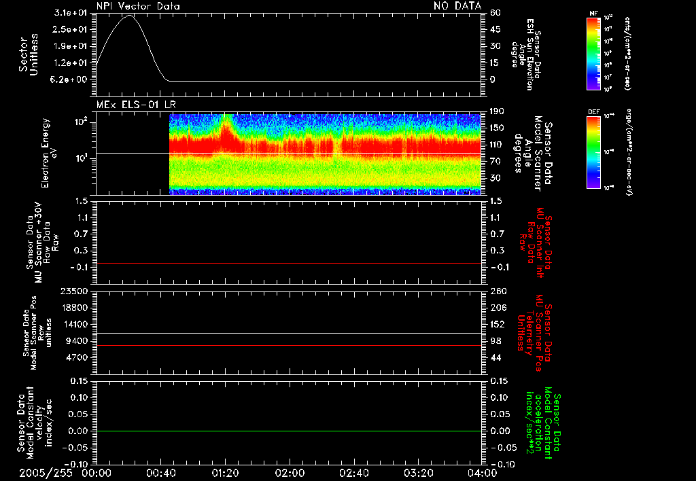Click the '1.9e+01' tick value

point(72,46)
